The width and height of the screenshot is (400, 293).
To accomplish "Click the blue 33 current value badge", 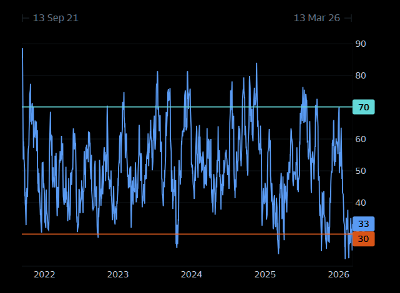I will click(x=363, y=224).
